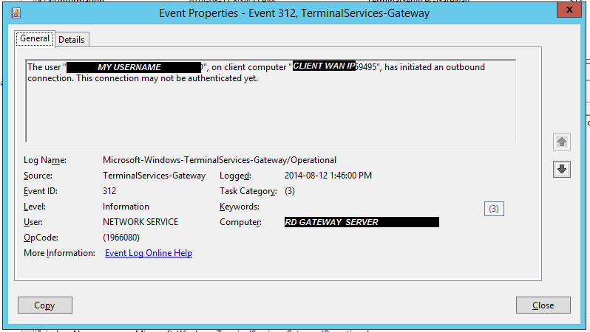Show next event with down arrow
Viewport: 590px width, 332px height.
[x=562, y=169]
